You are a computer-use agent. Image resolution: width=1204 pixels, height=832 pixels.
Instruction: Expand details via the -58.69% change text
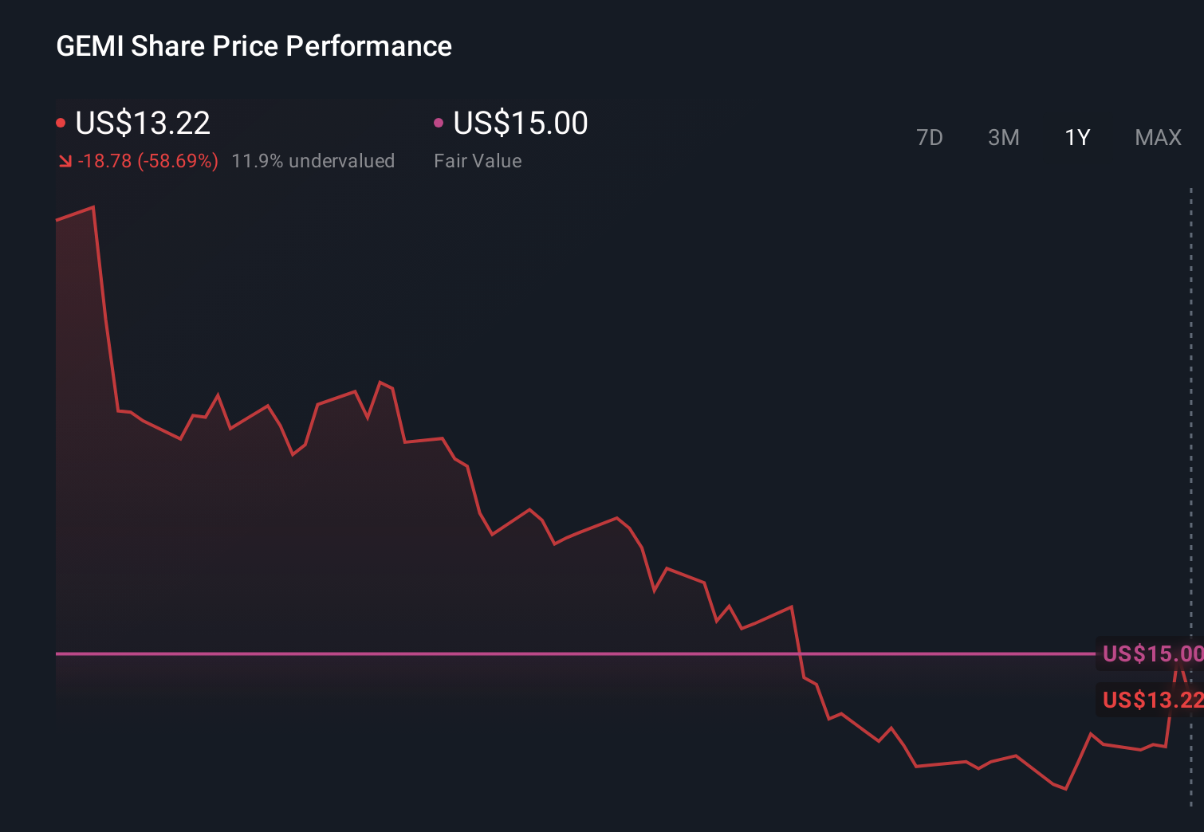click(149, 160)
